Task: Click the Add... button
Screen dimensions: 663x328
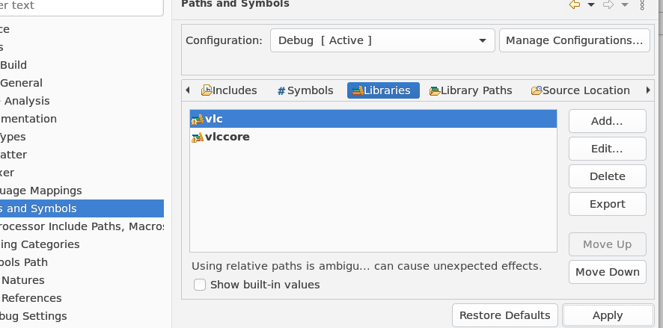Action: (607, 121)
